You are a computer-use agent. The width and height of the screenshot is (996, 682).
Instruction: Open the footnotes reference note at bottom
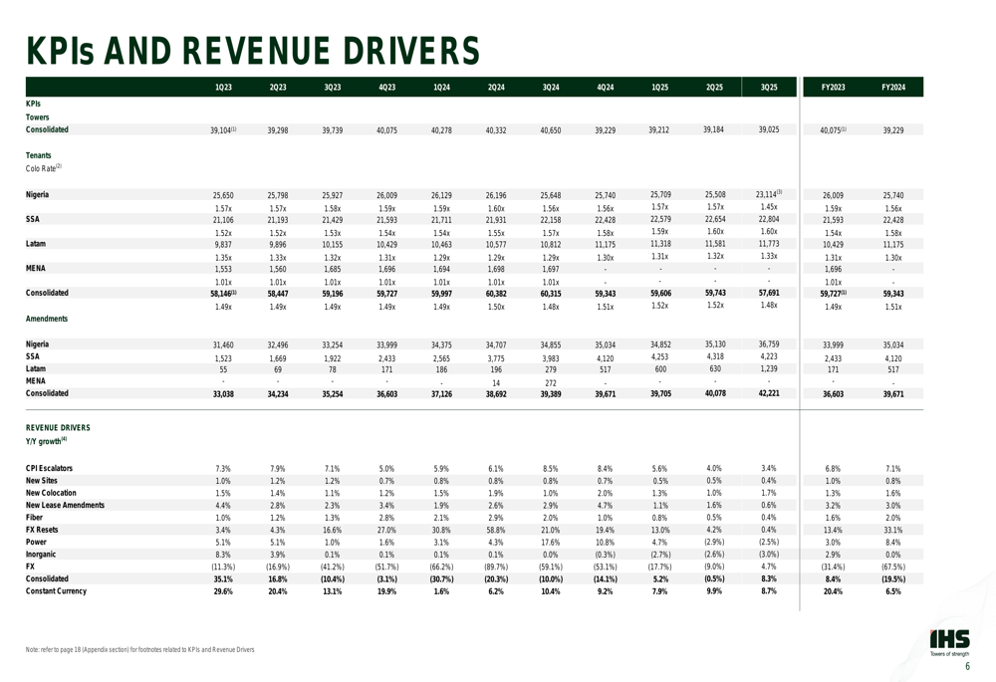(x=139, y=648)
